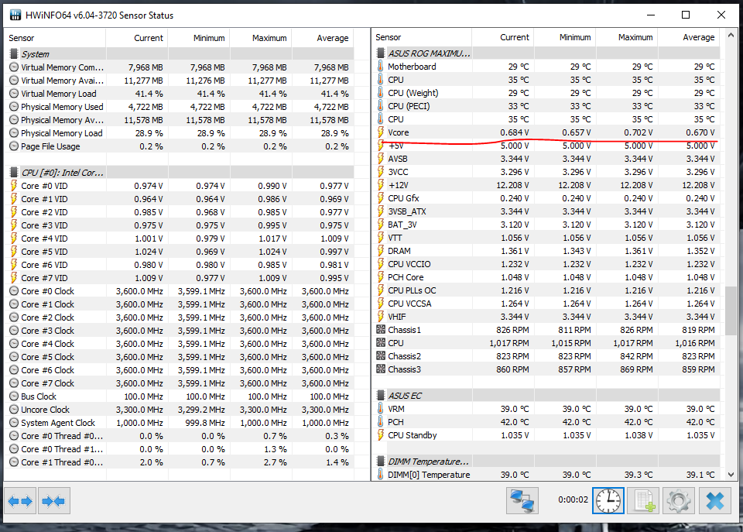Click the CPU Standby voltage icon
The width and height of the screenshot is (743, 532).
coord(381,434)
